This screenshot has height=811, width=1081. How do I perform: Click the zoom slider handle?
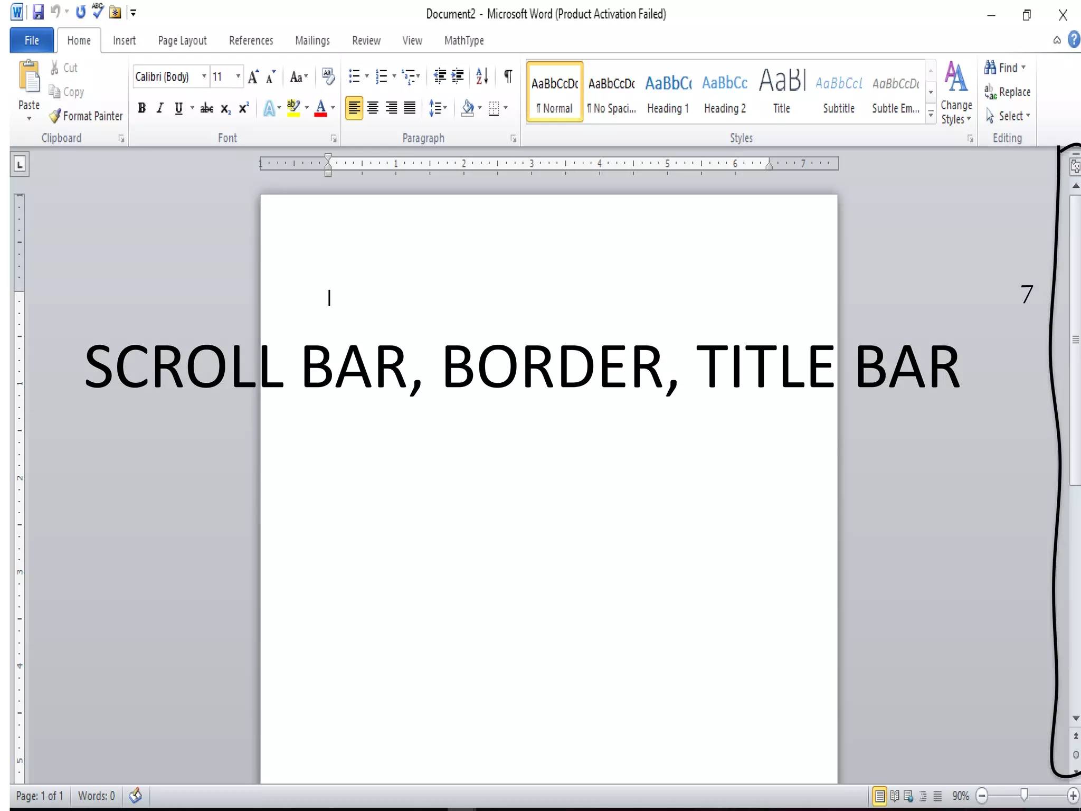point(1024,795)
